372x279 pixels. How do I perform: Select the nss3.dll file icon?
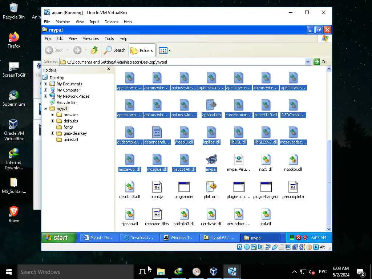266,159
